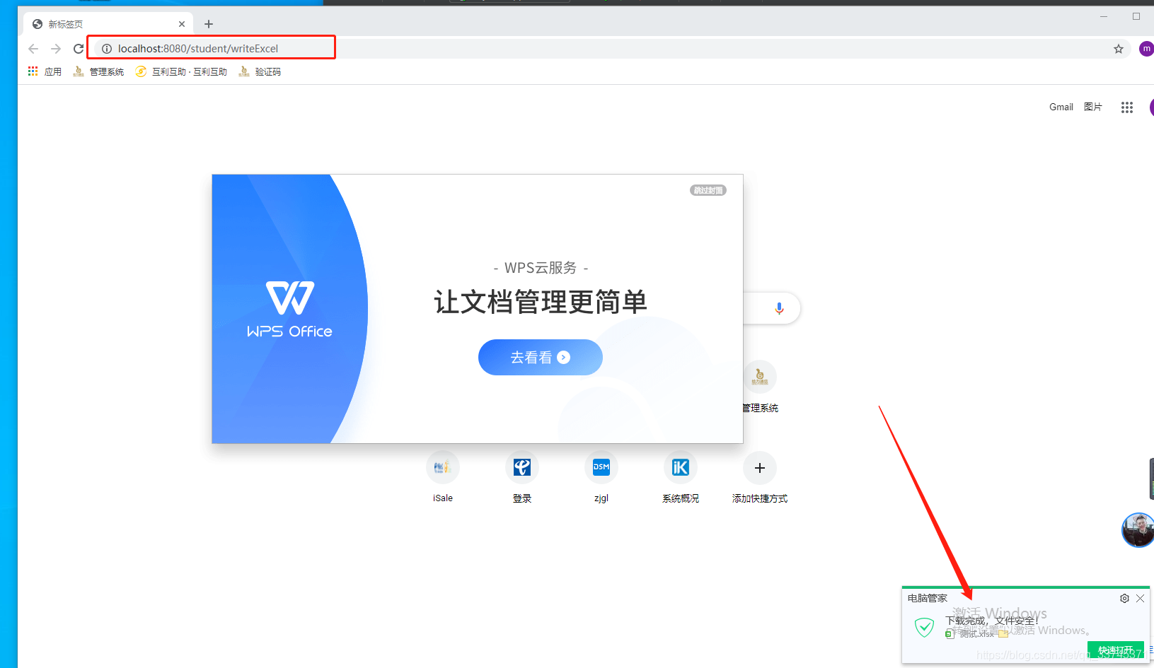The height and width of the screenshot is (668, 1154).
Task: Maximize the browser window
Action: click(1136, 16)
